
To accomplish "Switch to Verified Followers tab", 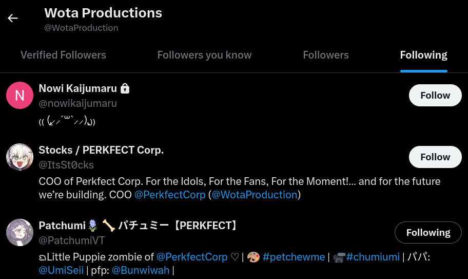I will 63,55.
